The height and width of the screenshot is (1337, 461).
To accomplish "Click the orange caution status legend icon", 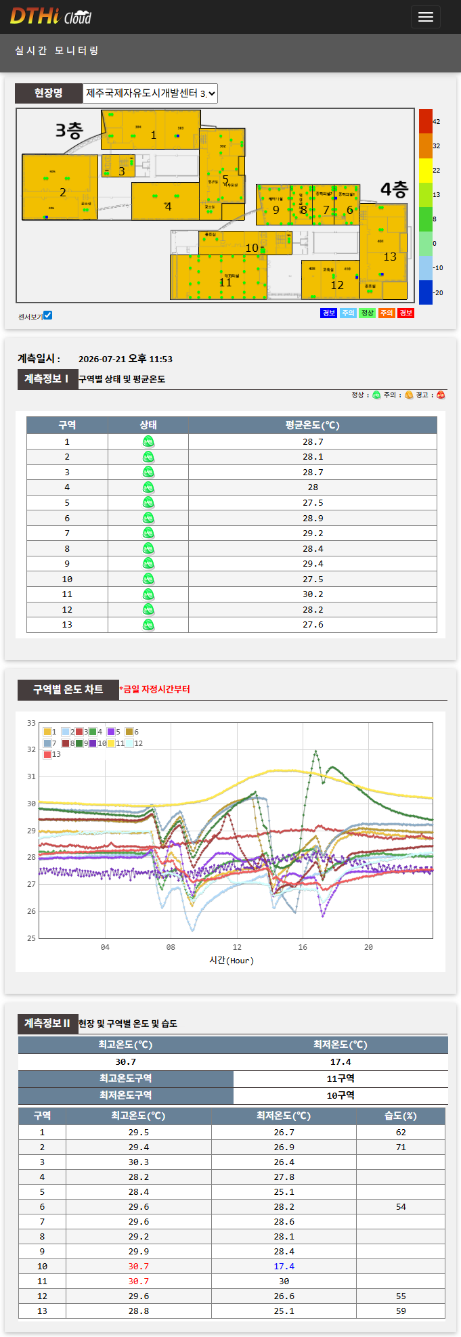I will pos(409,395).
